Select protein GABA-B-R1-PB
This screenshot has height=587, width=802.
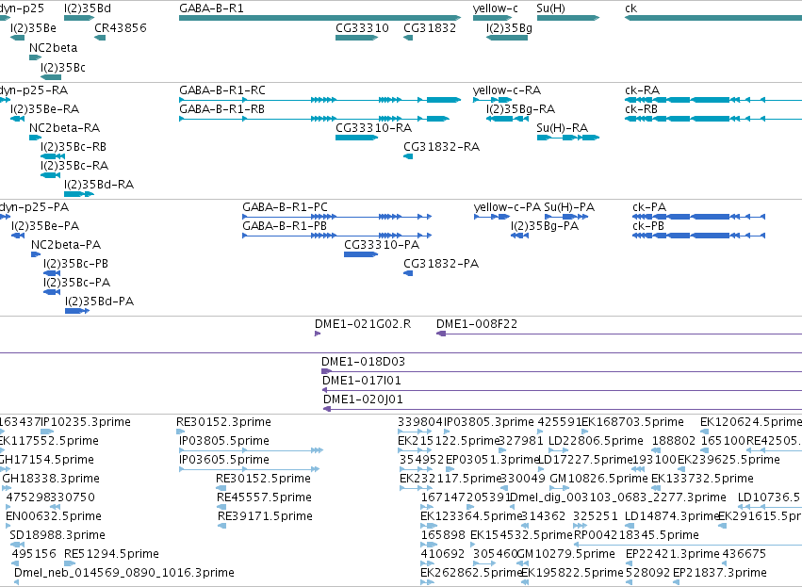click(x=285, y=226)
